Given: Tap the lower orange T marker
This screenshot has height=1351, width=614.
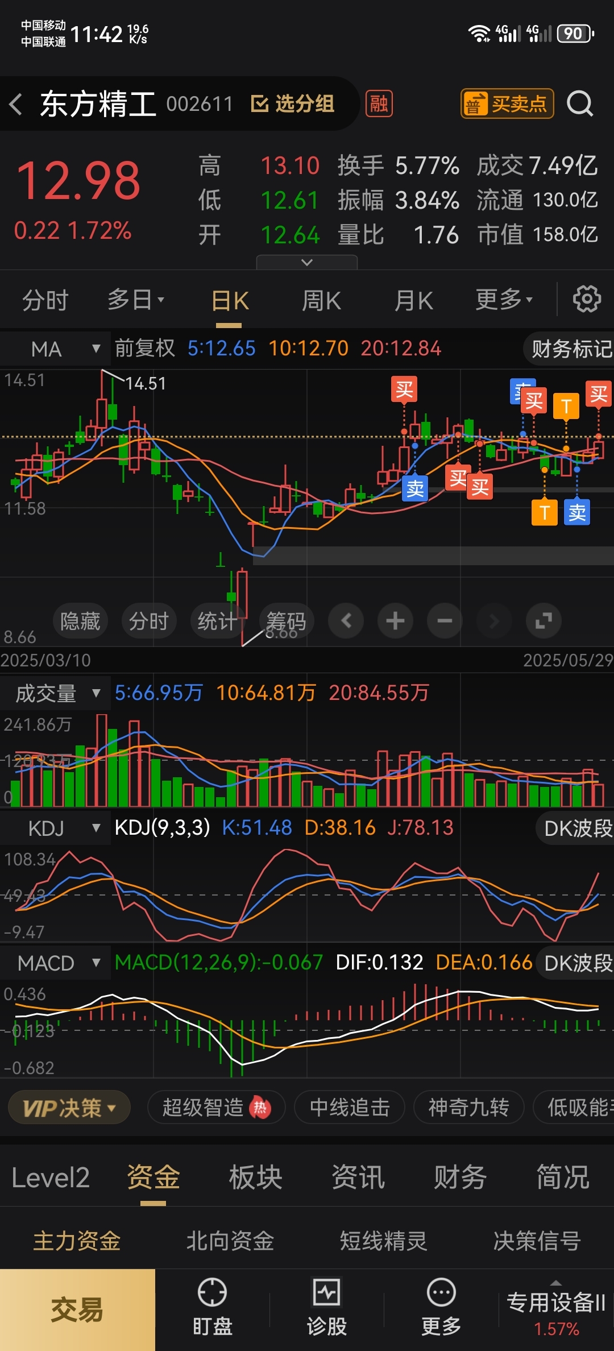Looking at the screenshot, I should tap(545, 512).
